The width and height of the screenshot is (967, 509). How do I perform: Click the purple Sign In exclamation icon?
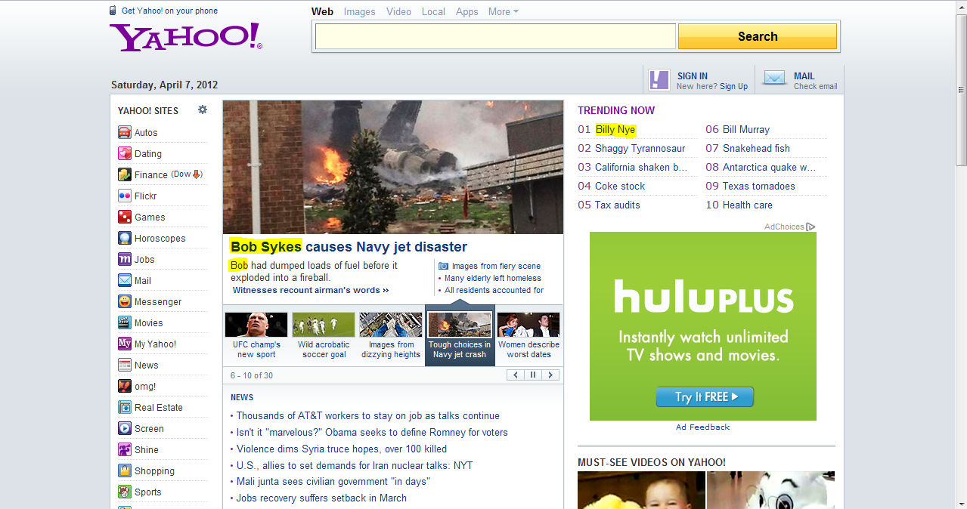click(x=659, y=80)
